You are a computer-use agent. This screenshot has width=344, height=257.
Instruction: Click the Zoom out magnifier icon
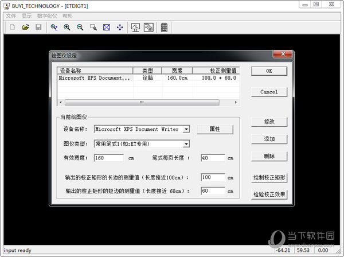(x=80, y=27)
